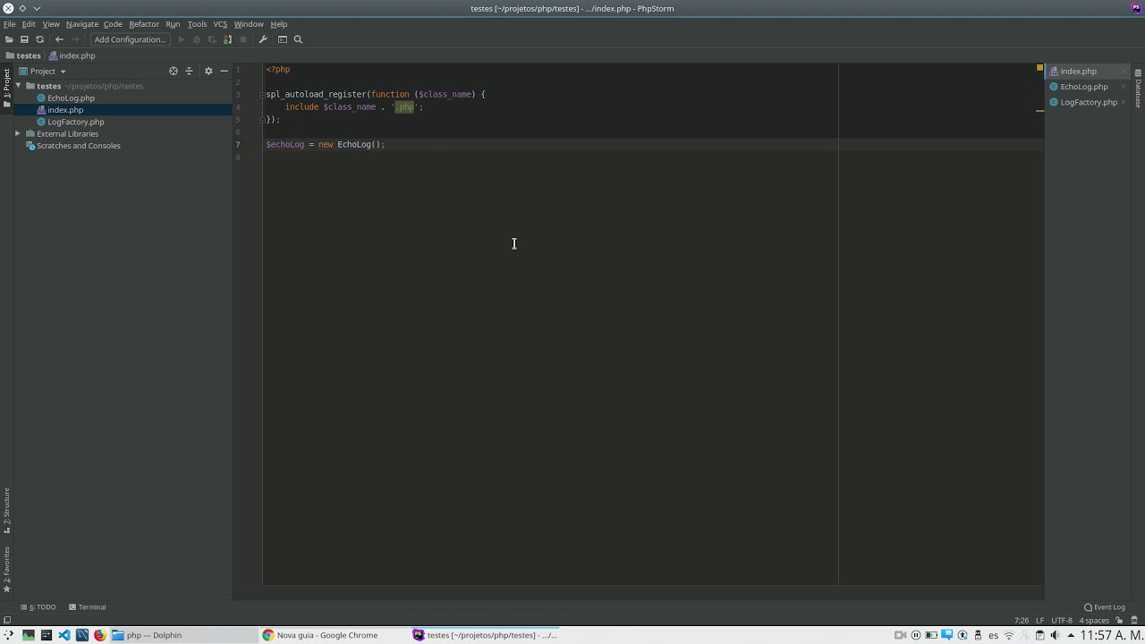Click the project structure toolbar icon

pyautogui.click(x=283, y=39)
